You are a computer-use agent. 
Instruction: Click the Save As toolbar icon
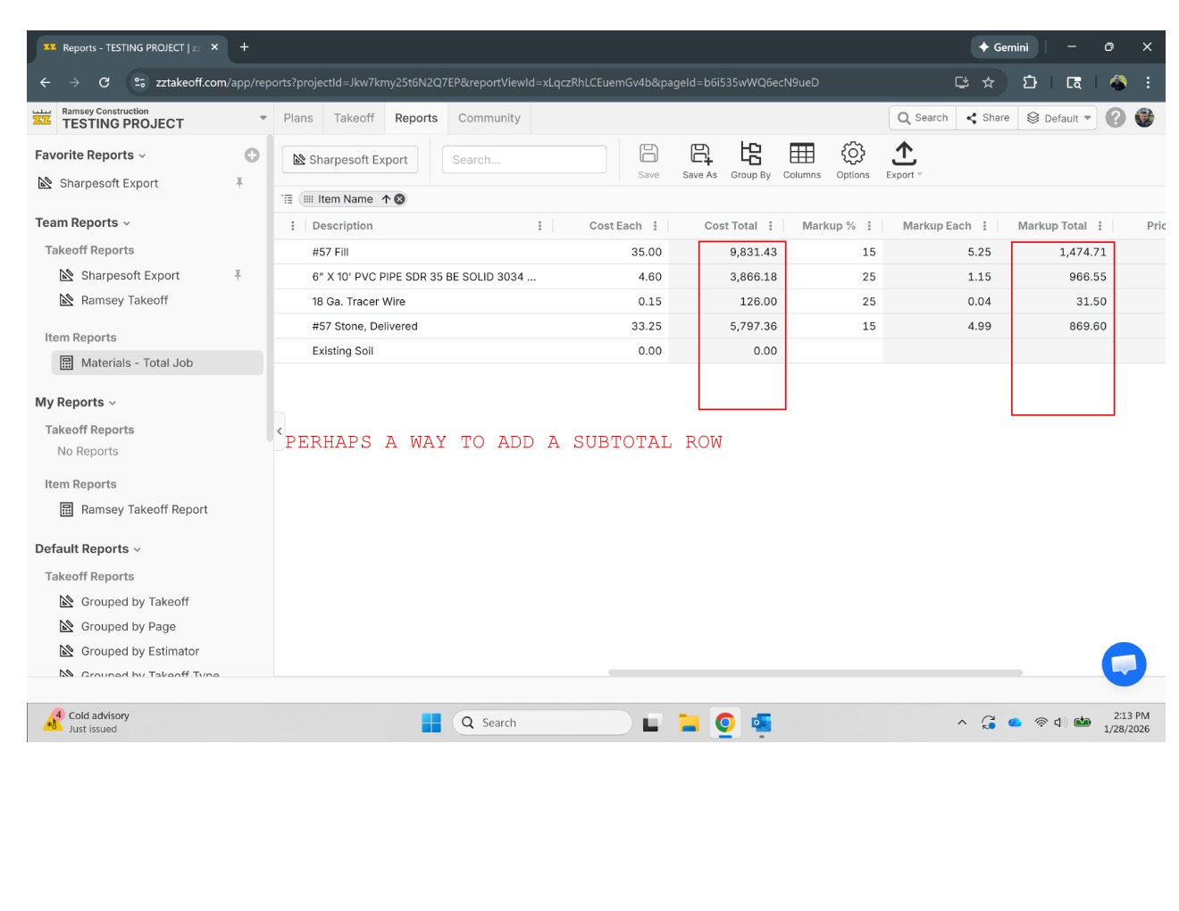point(699,155)
